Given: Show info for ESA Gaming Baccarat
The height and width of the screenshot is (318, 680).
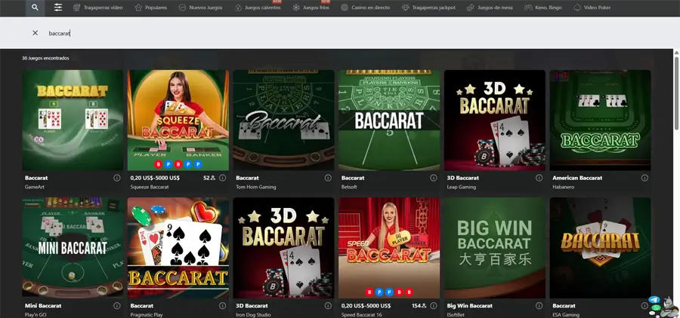Looking at the screenshot, I should [x=644, y=305].
